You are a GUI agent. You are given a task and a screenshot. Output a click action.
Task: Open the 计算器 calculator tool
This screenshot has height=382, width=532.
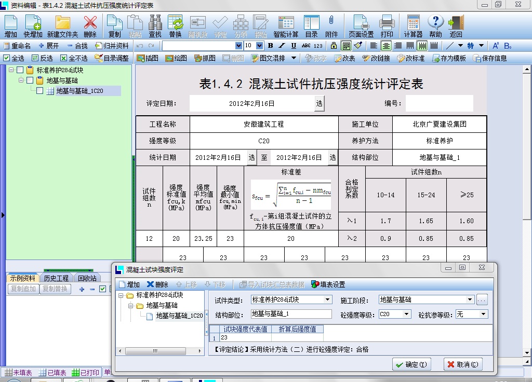pyautogui.click(x=413, y=26)
